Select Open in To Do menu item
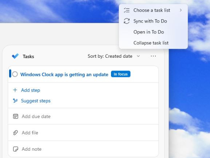Viewport: 210px width, 158px height. click(153, 32)
